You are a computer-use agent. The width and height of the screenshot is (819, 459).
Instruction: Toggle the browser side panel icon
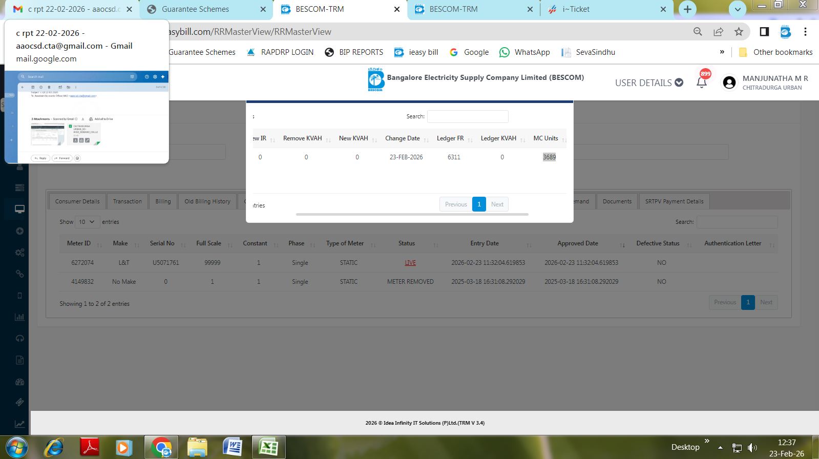(764, 32)
